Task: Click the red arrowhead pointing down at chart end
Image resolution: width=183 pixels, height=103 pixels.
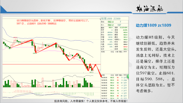Action: [101, 76]
